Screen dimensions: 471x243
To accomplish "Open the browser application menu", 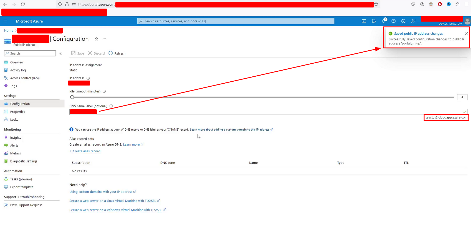I will coord(467,4).
